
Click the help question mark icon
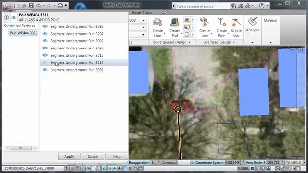click(x=262, y=6)
